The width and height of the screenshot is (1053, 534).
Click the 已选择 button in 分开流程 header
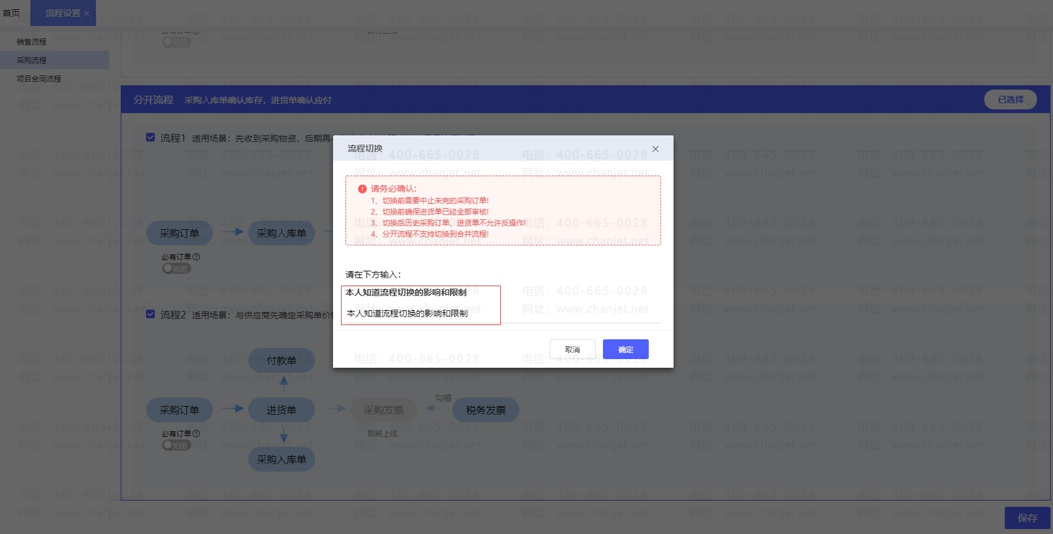1010,100
